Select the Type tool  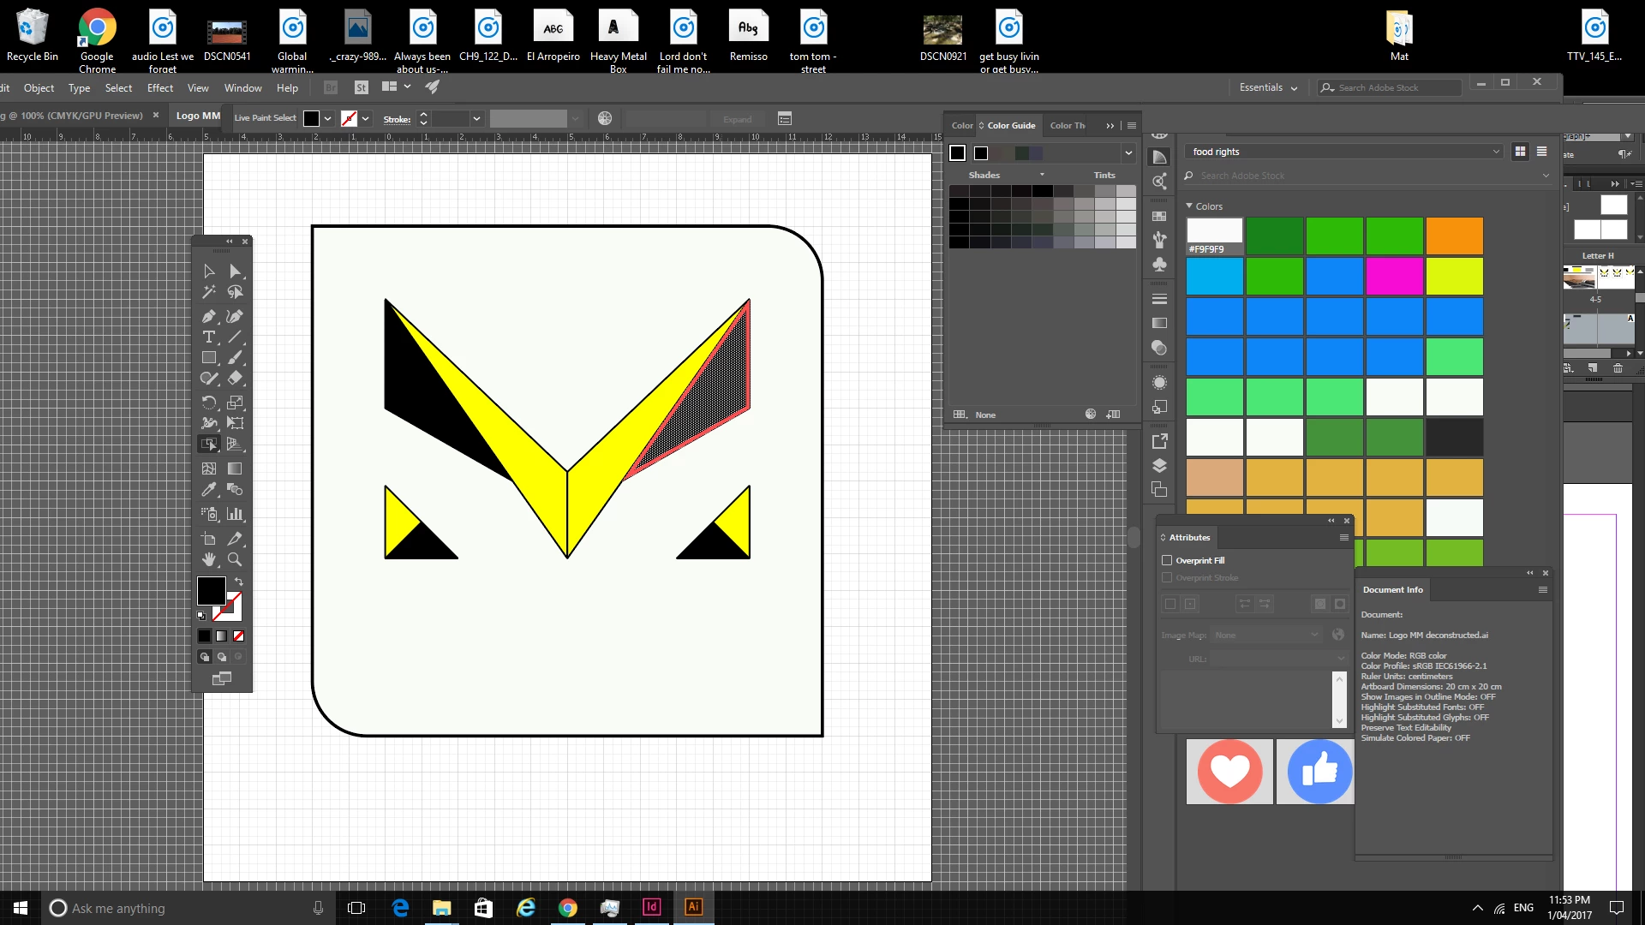click(208, 337)
